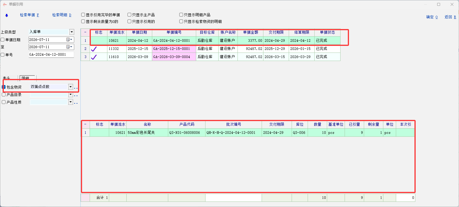Click date 2026-01-15 in 结算期限 column

pos(302,49)
